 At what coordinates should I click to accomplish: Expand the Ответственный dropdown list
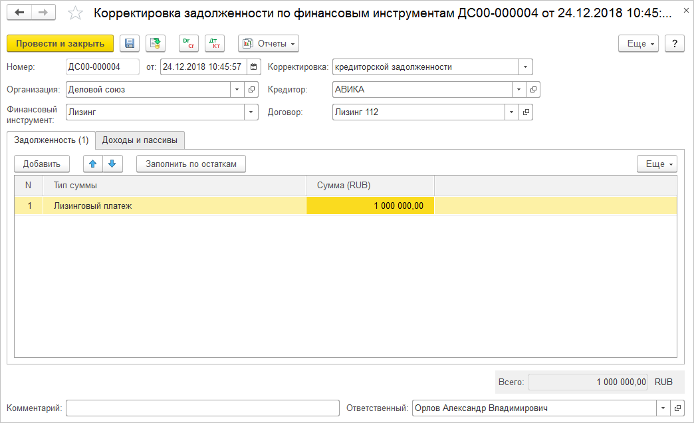tap(663, 408)
